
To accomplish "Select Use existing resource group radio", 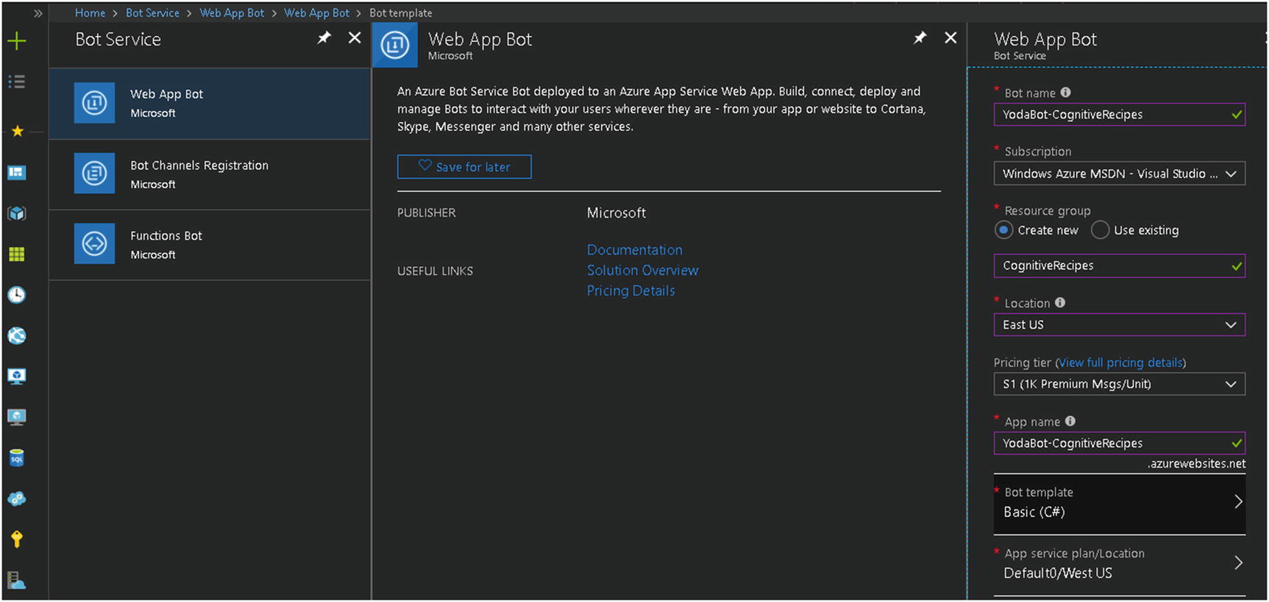I will [x=1100, y=230].
